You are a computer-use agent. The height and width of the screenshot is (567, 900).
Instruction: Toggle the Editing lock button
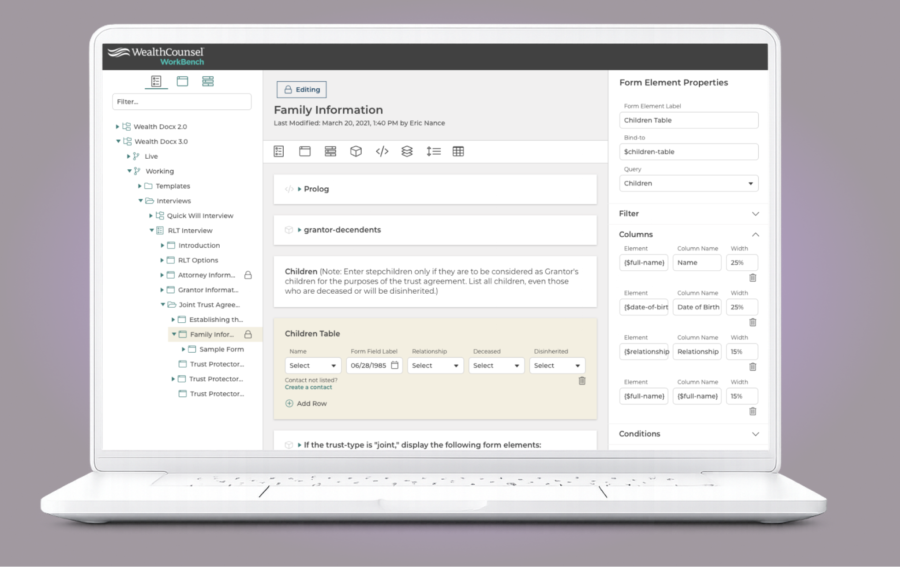tap(302, 90)
